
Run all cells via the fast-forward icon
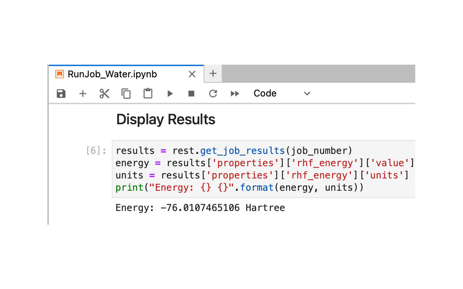click(x=234, y=93)
